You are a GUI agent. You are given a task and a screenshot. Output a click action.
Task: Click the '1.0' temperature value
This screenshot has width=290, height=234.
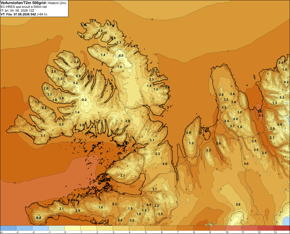119,67
